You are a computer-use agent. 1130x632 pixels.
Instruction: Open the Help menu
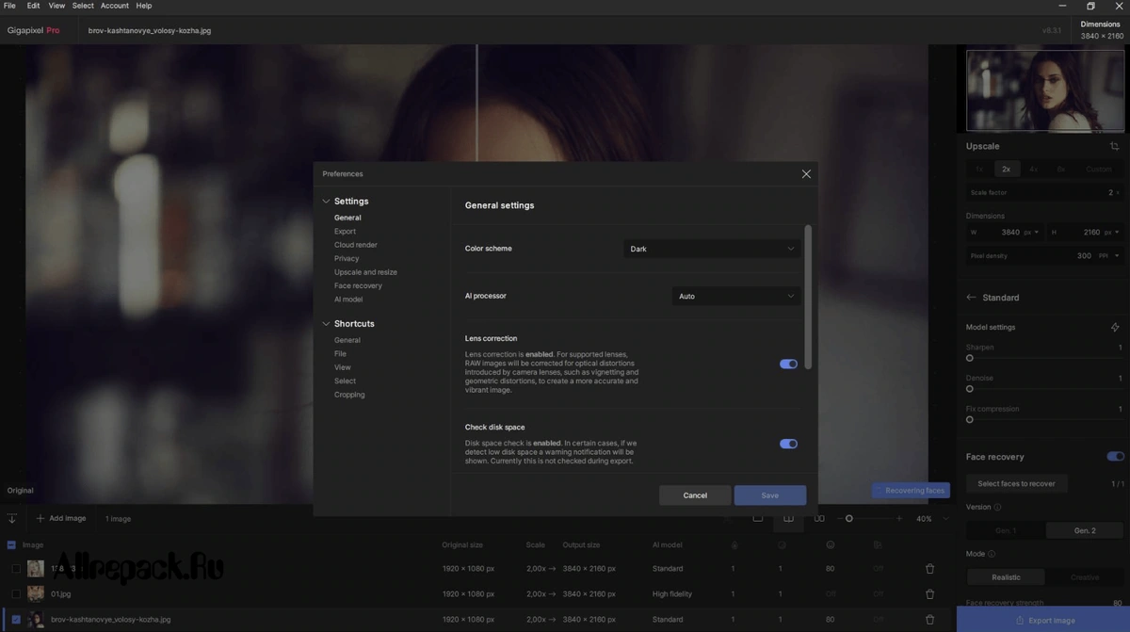click(144, 6)
